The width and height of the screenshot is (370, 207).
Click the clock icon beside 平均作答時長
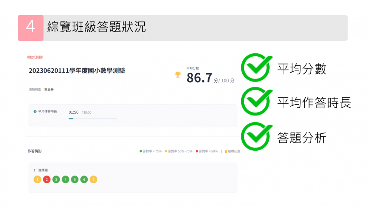35,111
